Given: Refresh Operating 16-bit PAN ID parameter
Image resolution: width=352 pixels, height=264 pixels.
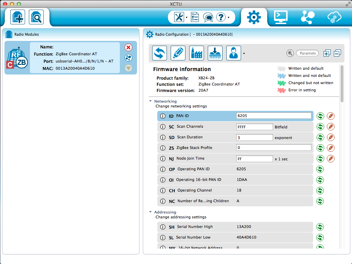Looking at the screenshot, I should point(320,180).
